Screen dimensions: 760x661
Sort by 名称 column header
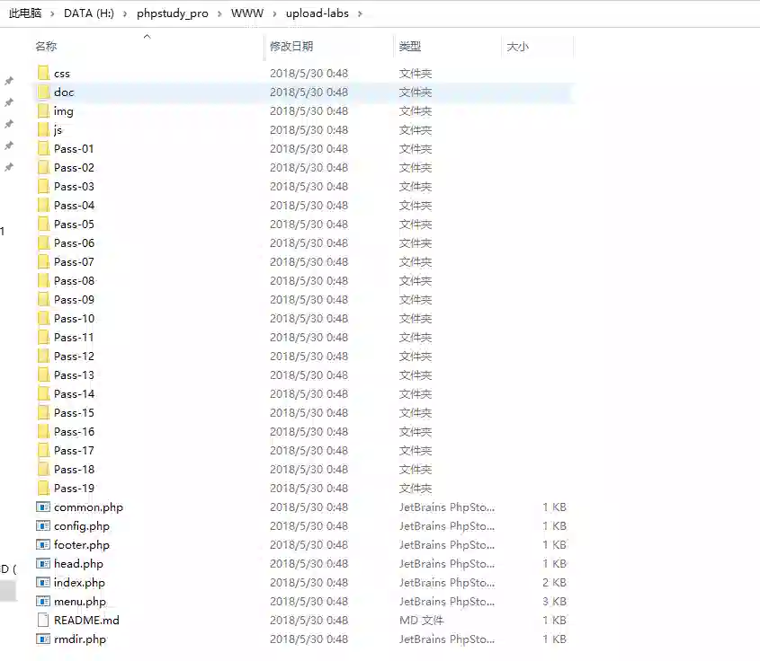46,47
